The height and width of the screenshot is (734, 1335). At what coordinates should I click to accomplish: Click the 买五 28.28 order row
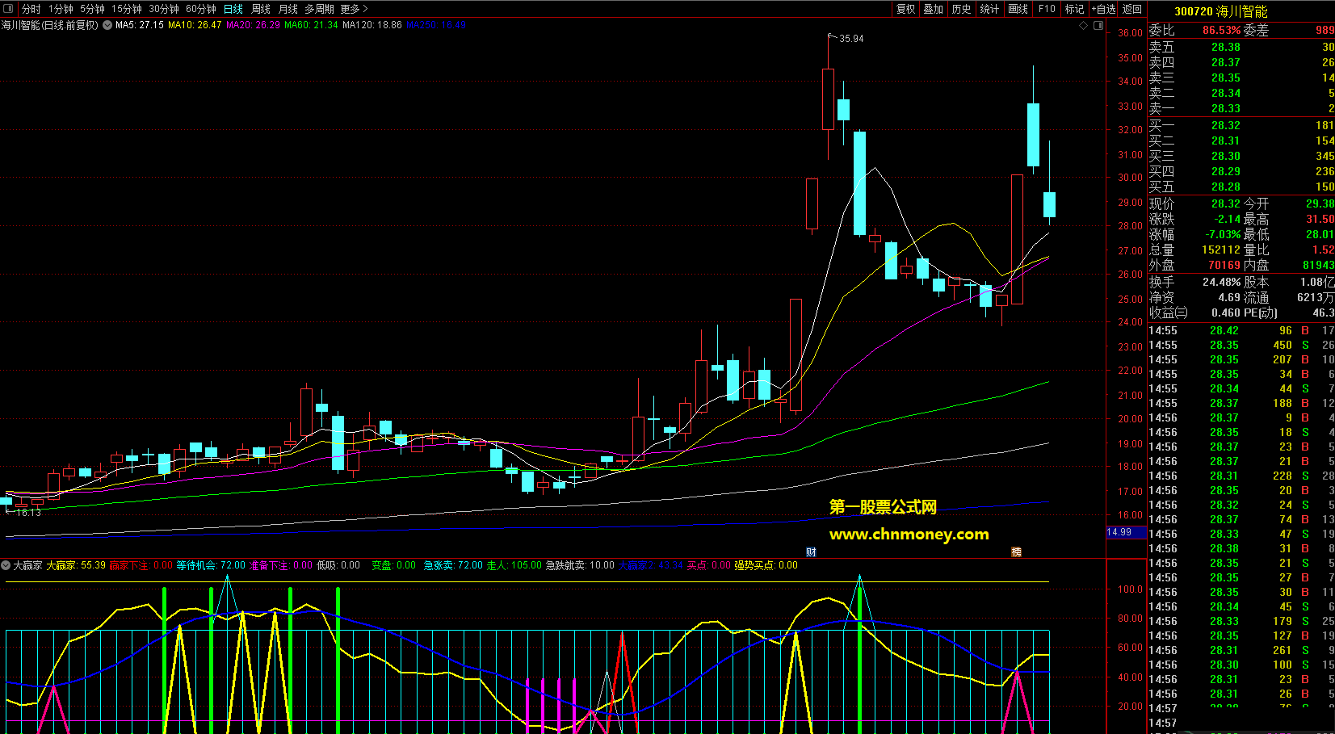(1241, 187)
